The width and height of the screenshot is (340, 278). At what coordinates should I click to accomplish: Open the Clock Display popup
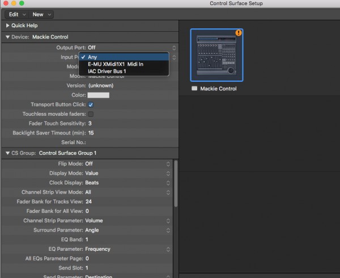127,183
